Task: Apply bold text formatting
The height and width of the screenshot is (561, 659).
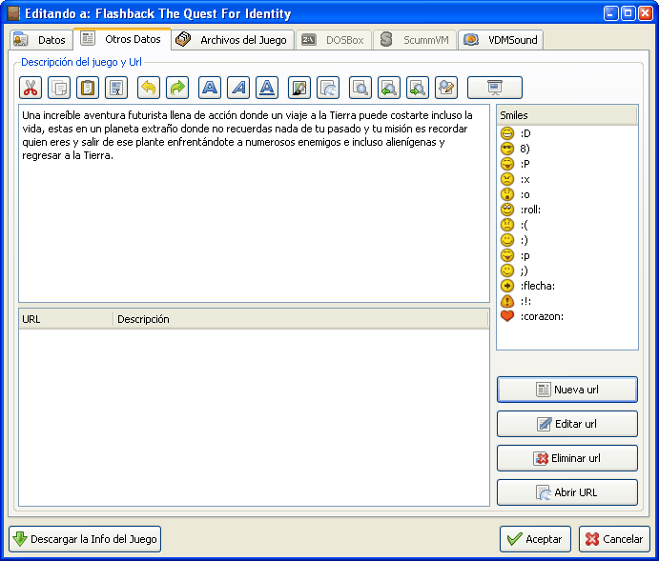Action: pos(210,88)
